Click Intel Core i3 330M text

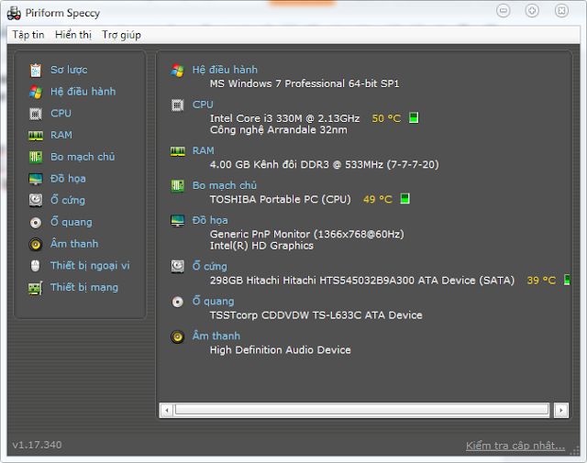click(285, 118)
